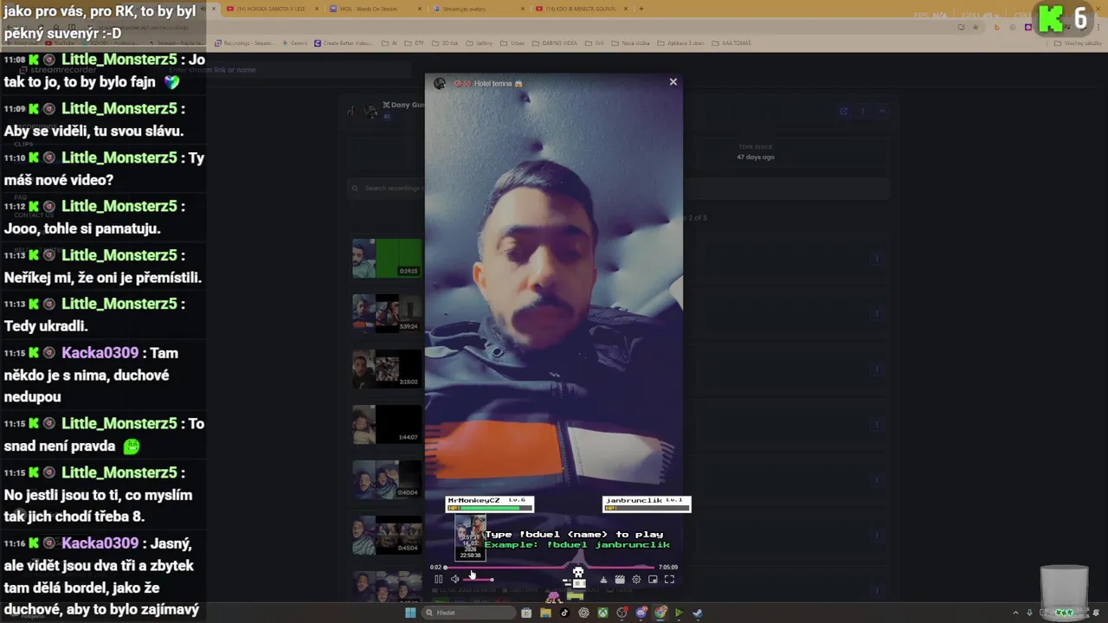Open the 0:19:15 recording thumbnail

point(387,259)
